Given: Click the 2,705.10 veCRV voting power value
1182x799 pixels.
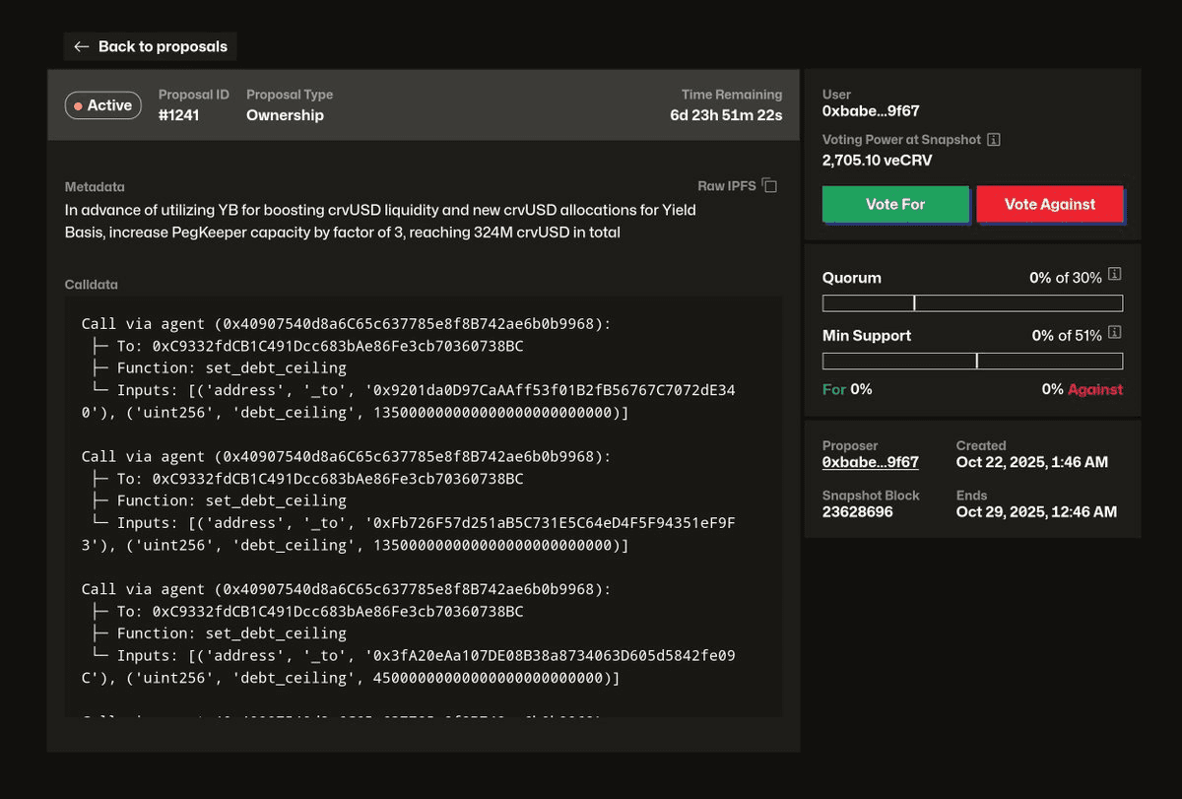Looking at the screenshot, I should click(877, 160).
